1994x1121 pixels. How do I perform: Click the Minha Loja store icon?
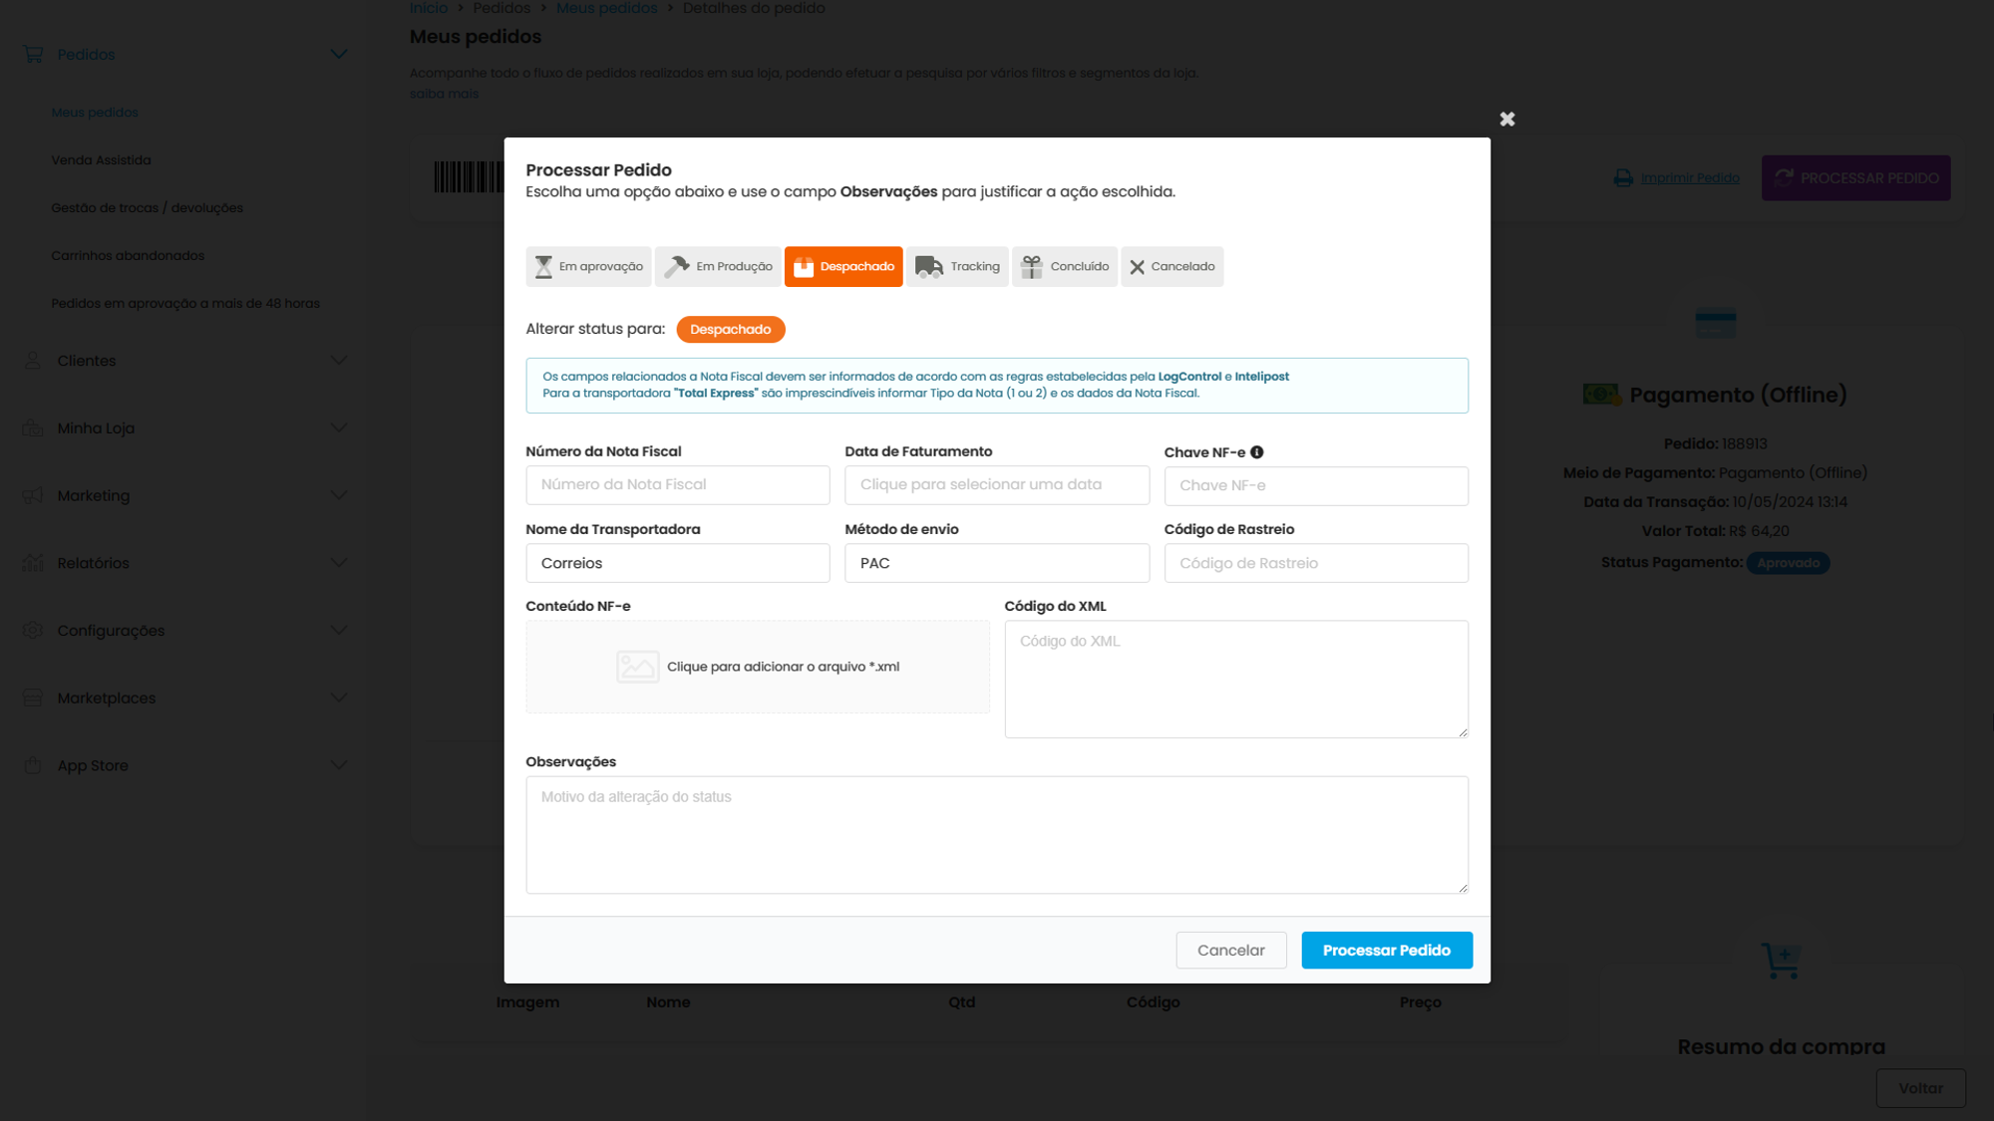33,428
